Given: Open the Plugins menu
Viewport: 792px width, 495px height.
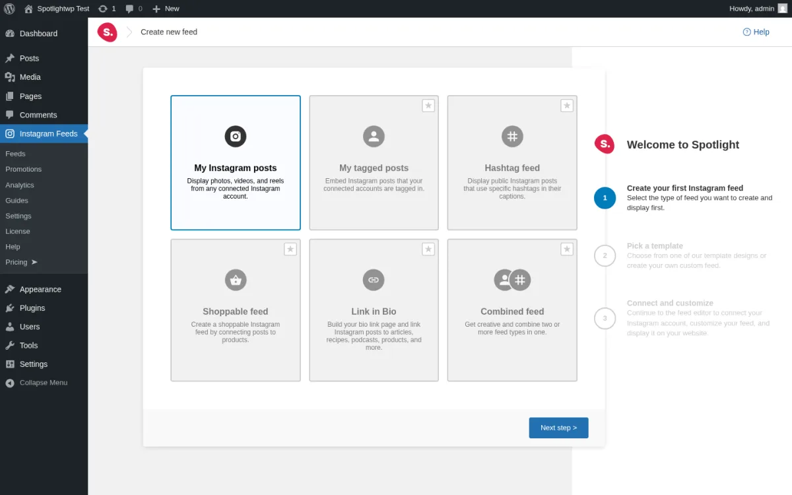Looking at the screenshot, I should 44,308.
